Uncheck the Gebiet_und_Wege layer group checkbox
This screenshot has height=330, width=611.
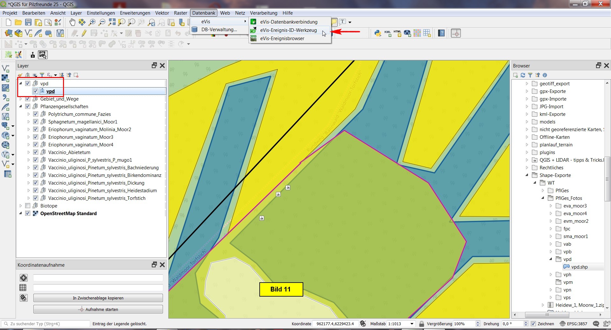coord(28,99)
